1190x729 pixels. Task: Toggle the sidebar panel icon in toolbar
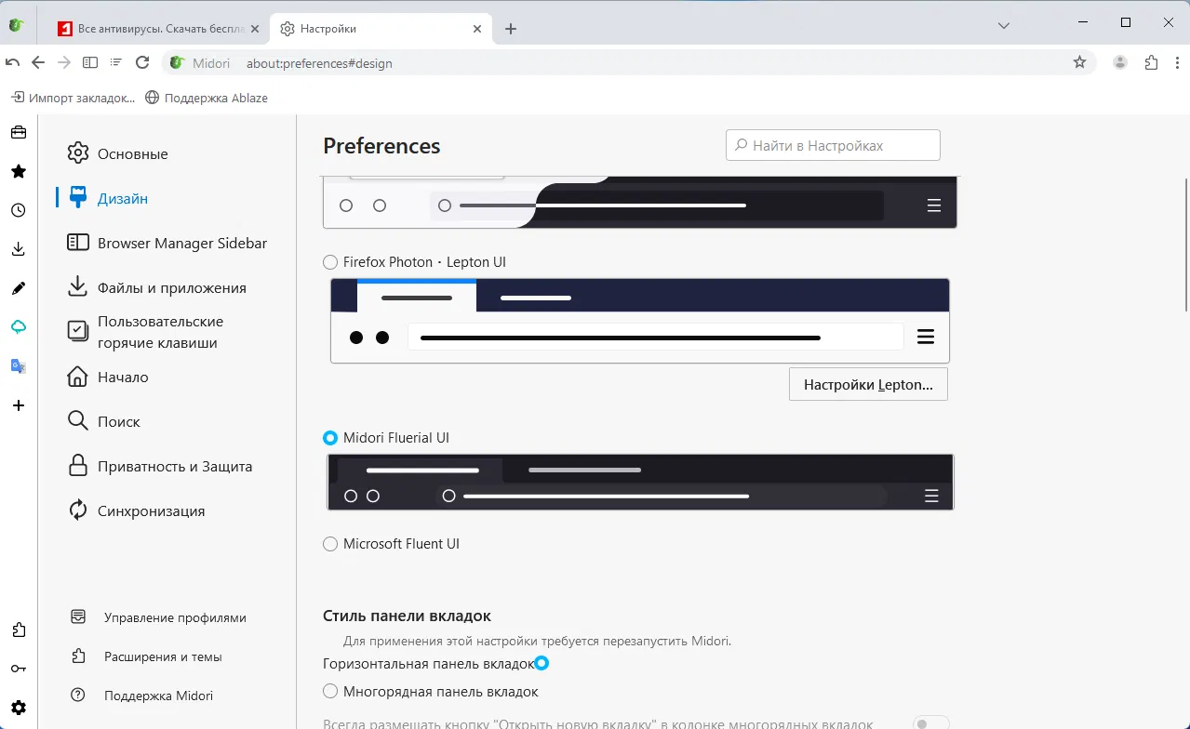pyautogui.click(x=90, y=62)
